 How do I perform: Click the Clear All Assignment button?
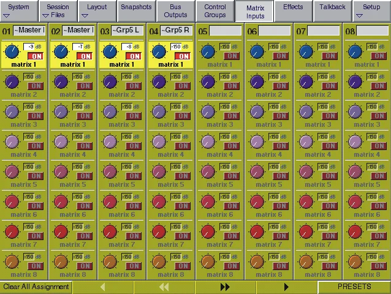click(36, 287)
